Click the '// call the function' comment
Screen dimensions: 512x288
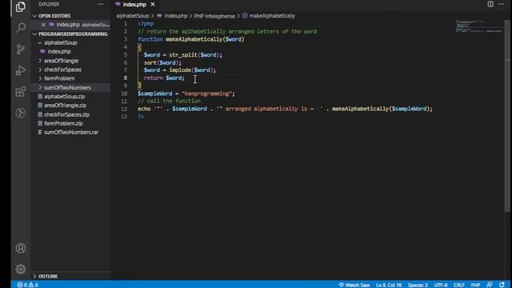(x=169, y=101)
